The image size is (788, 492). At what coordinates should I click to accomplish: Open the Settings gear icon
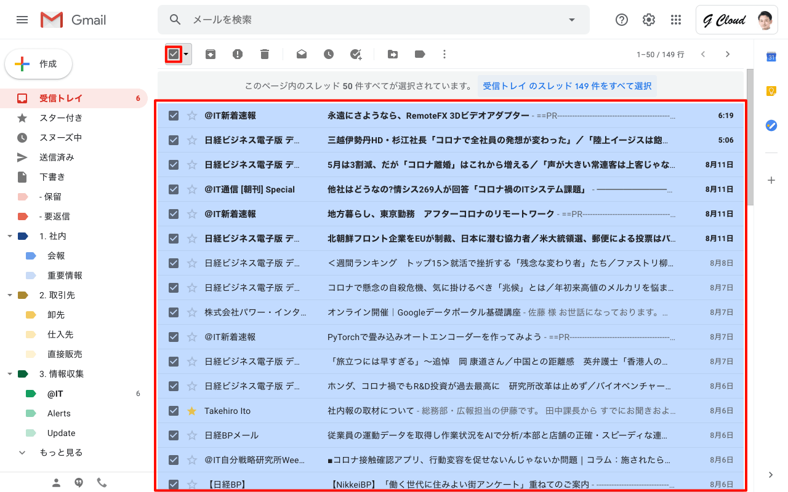click(649, 20)
